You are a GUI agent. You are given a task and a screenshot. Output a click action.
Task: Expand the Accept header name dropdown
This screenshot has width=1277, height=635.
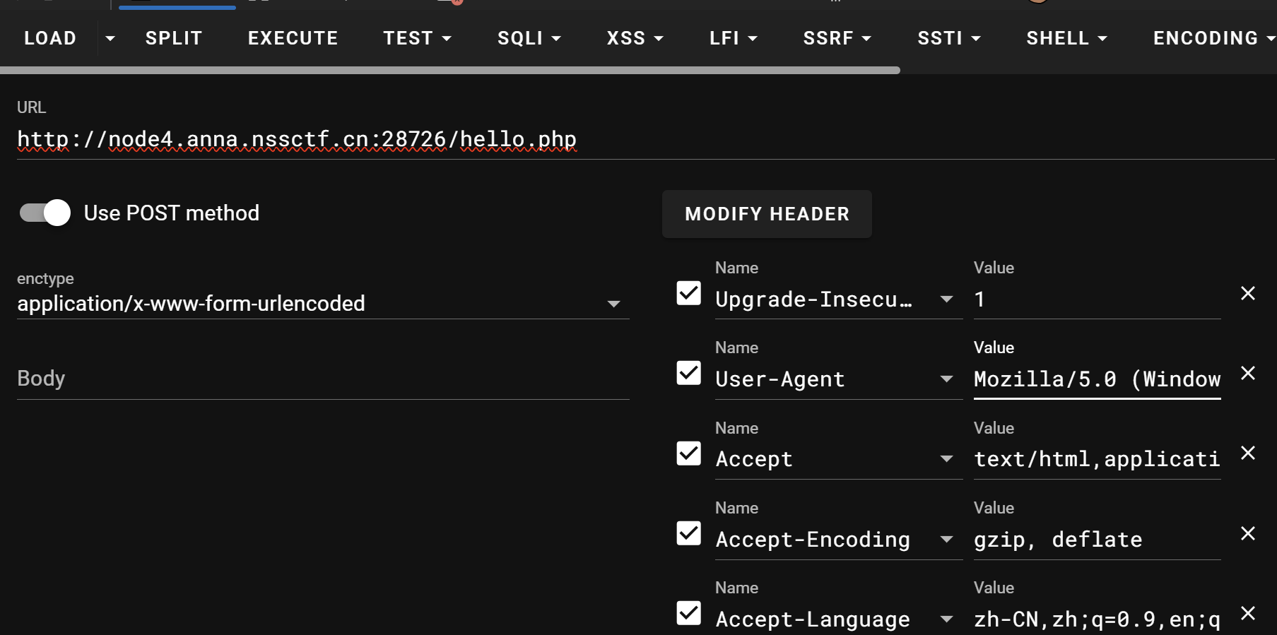[946, 459]
